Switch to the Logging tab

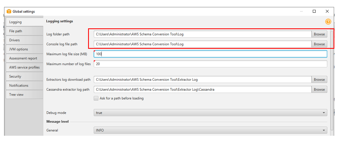pyautogui.click(x=25, y=22)
